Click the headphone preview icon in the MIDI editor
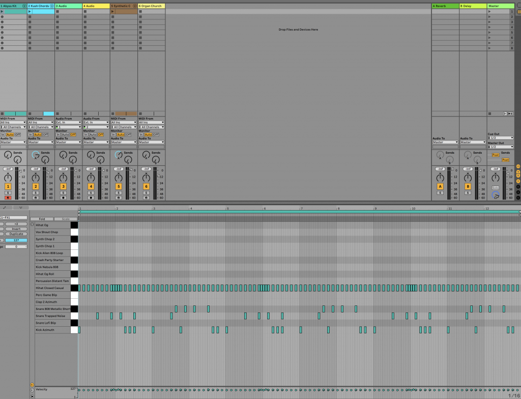Screen dimensions: 521x399 pos(32,224)
